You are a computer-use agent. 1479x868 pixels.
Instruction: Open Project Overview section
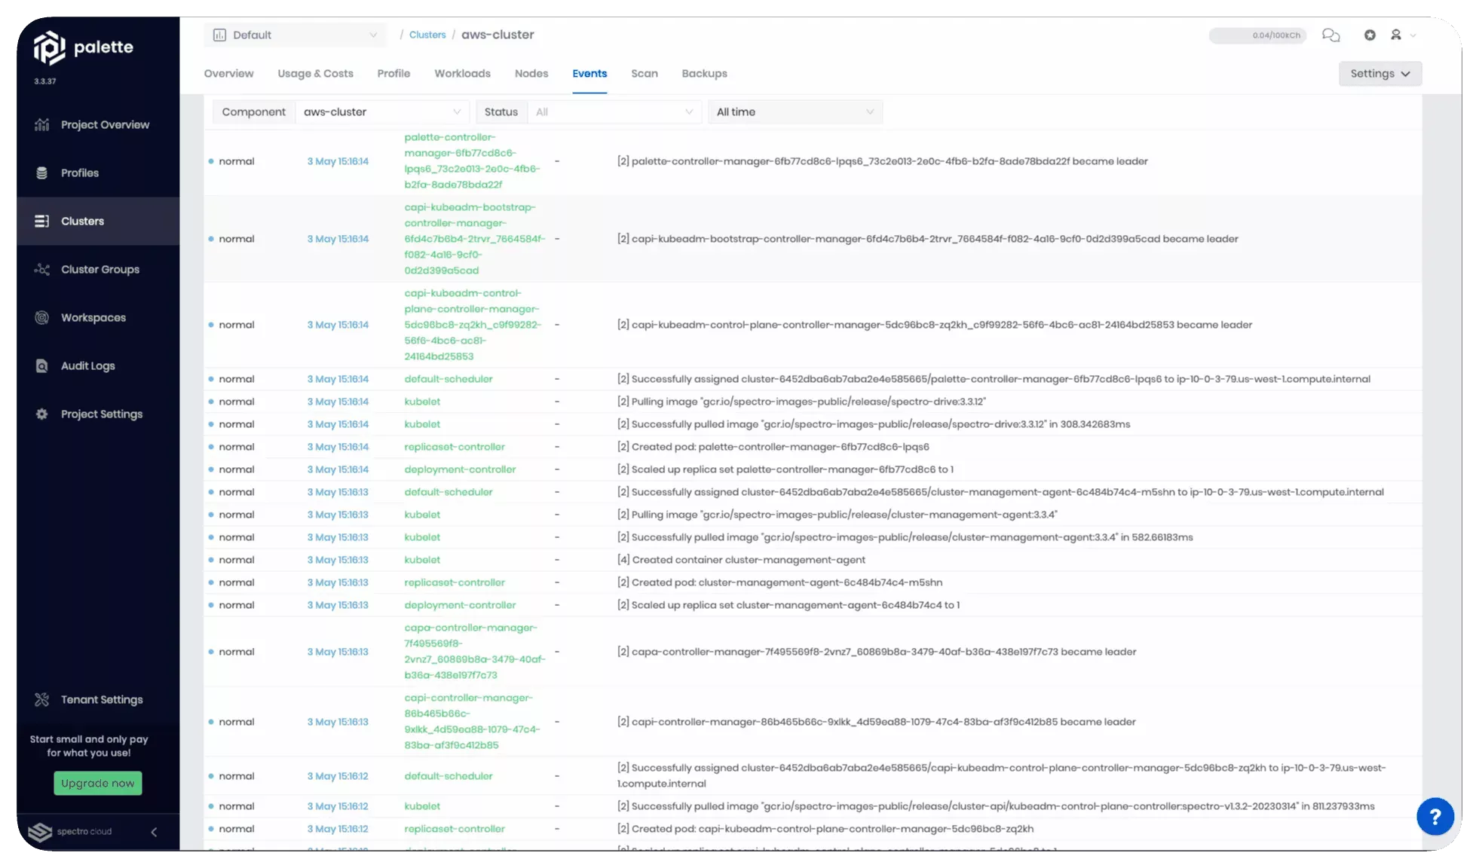point(104,124)
